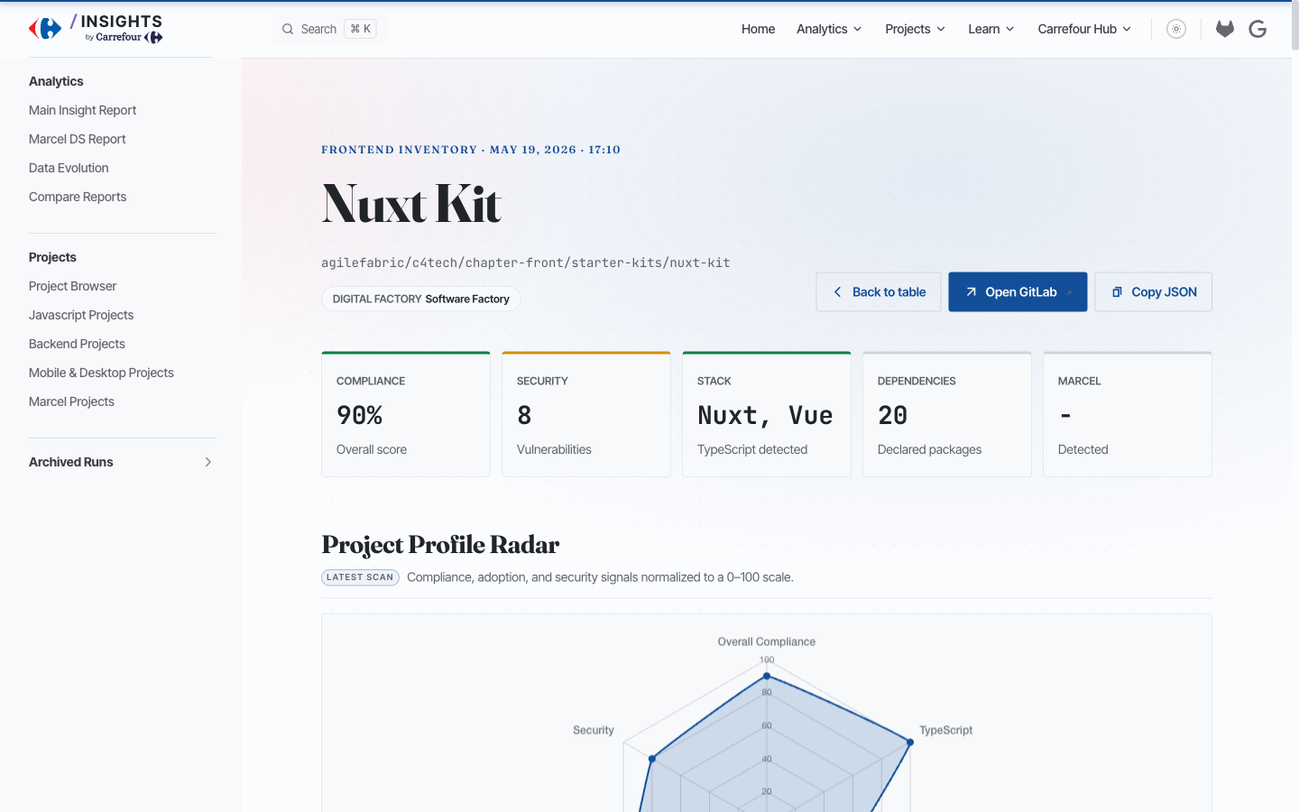Open Project Browser
The height and width of the screenshot is (812, 1299).
pyautogui.click(x=73, y=286)
